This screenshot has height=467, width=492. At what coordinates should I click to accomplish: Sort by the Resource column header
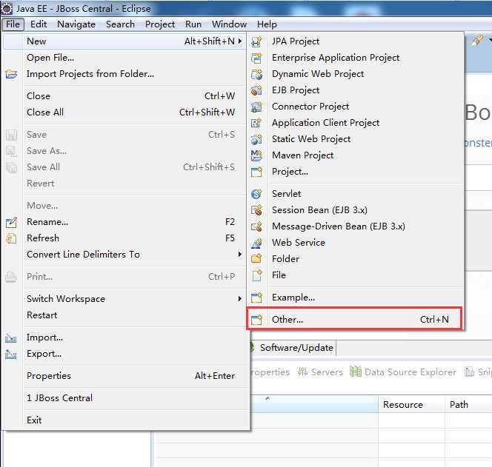coord(411,405)
